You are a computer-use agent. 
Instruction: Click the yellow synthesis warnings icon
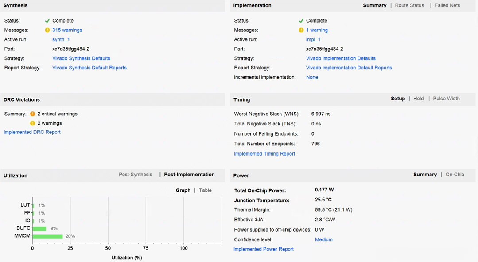tap(47, 30)
